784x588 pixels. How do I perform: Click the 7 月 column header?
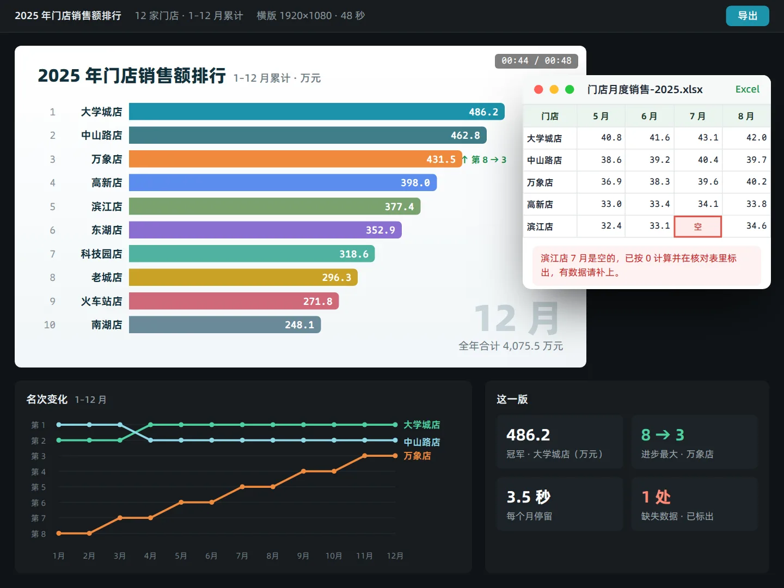click(x=698, y=116)
